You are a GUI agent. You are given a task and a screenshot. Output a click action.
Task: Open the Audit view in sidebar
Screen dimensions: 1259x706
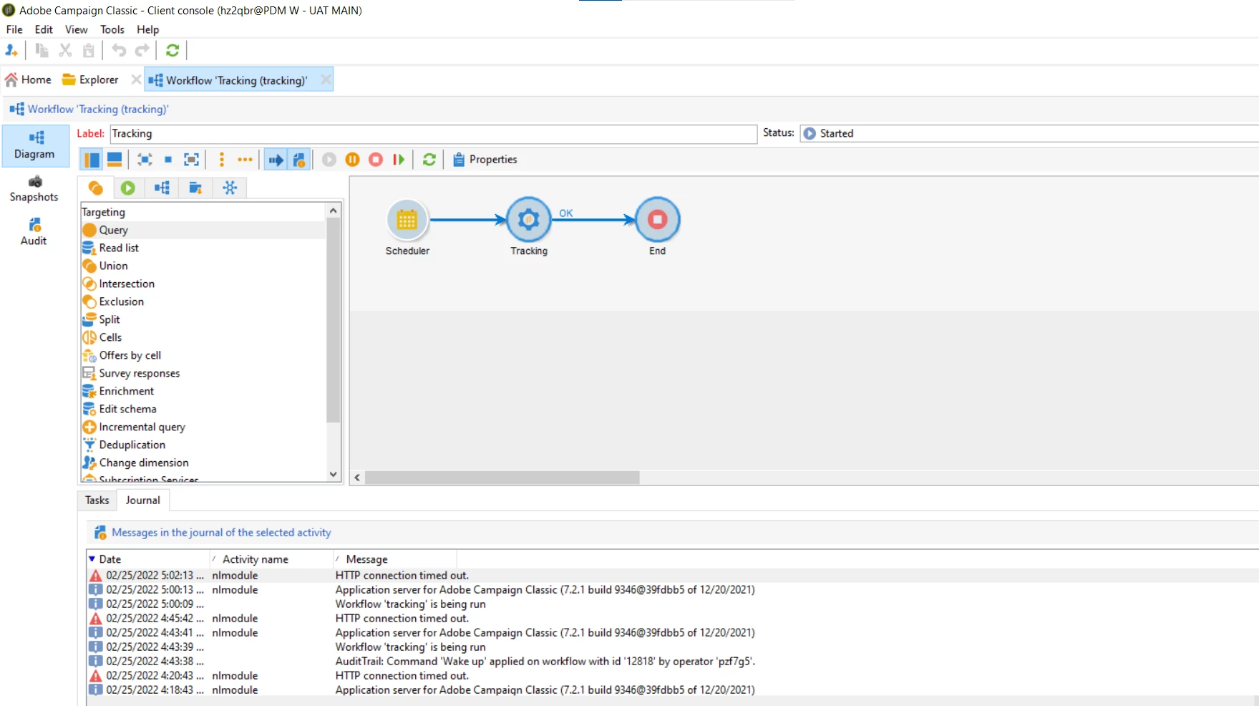click(x=34, y=233)
